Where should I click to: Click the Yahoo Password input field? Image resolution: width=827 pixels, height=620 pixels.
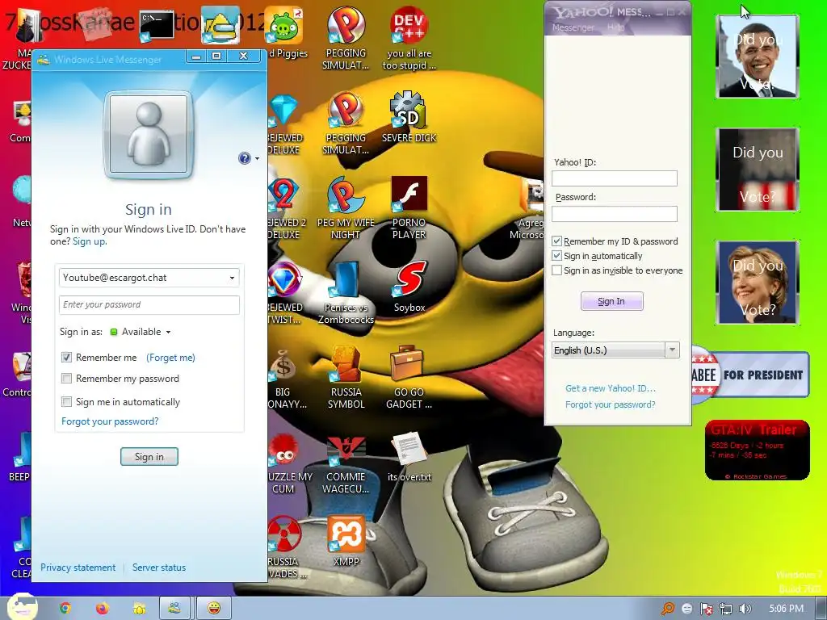pyautogui.click(x=615, y=213)
